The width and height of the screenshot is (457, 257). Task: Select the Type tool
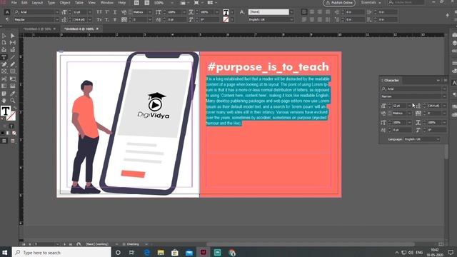4,57
